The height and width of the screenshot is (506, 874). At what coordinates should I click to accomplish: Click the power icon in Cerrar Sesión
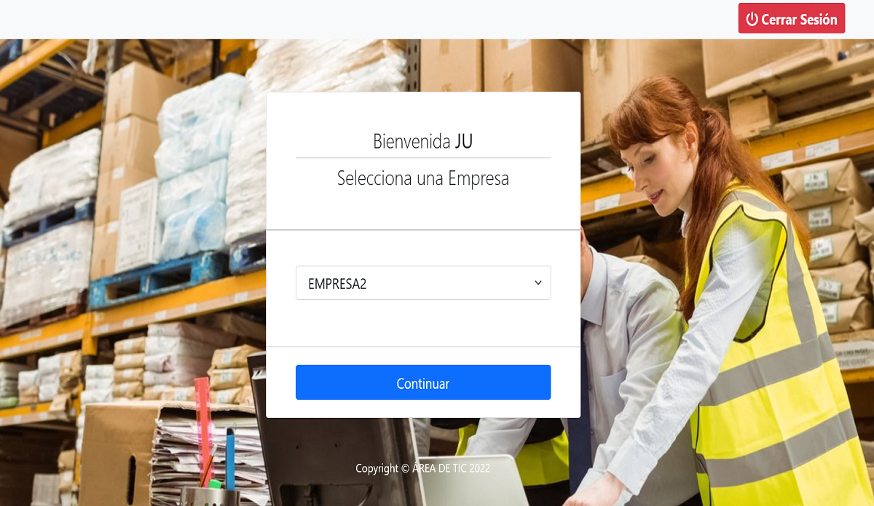pos(752,20)
